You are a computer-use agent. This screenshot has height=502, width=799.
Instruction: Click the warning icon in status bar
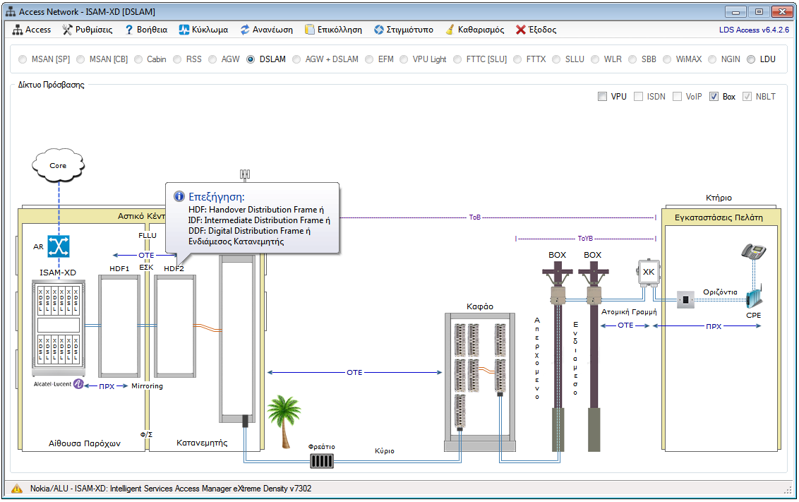click(17, 489)
